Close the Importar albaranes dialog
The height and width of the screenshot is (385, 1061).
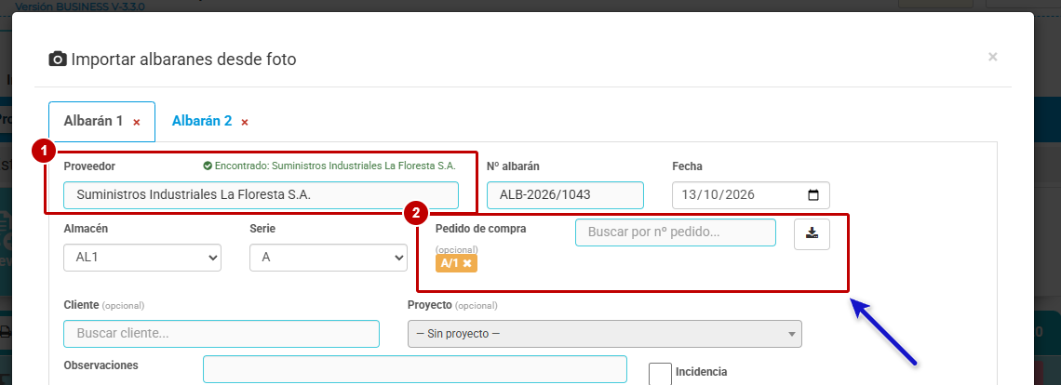coord(993,58)
